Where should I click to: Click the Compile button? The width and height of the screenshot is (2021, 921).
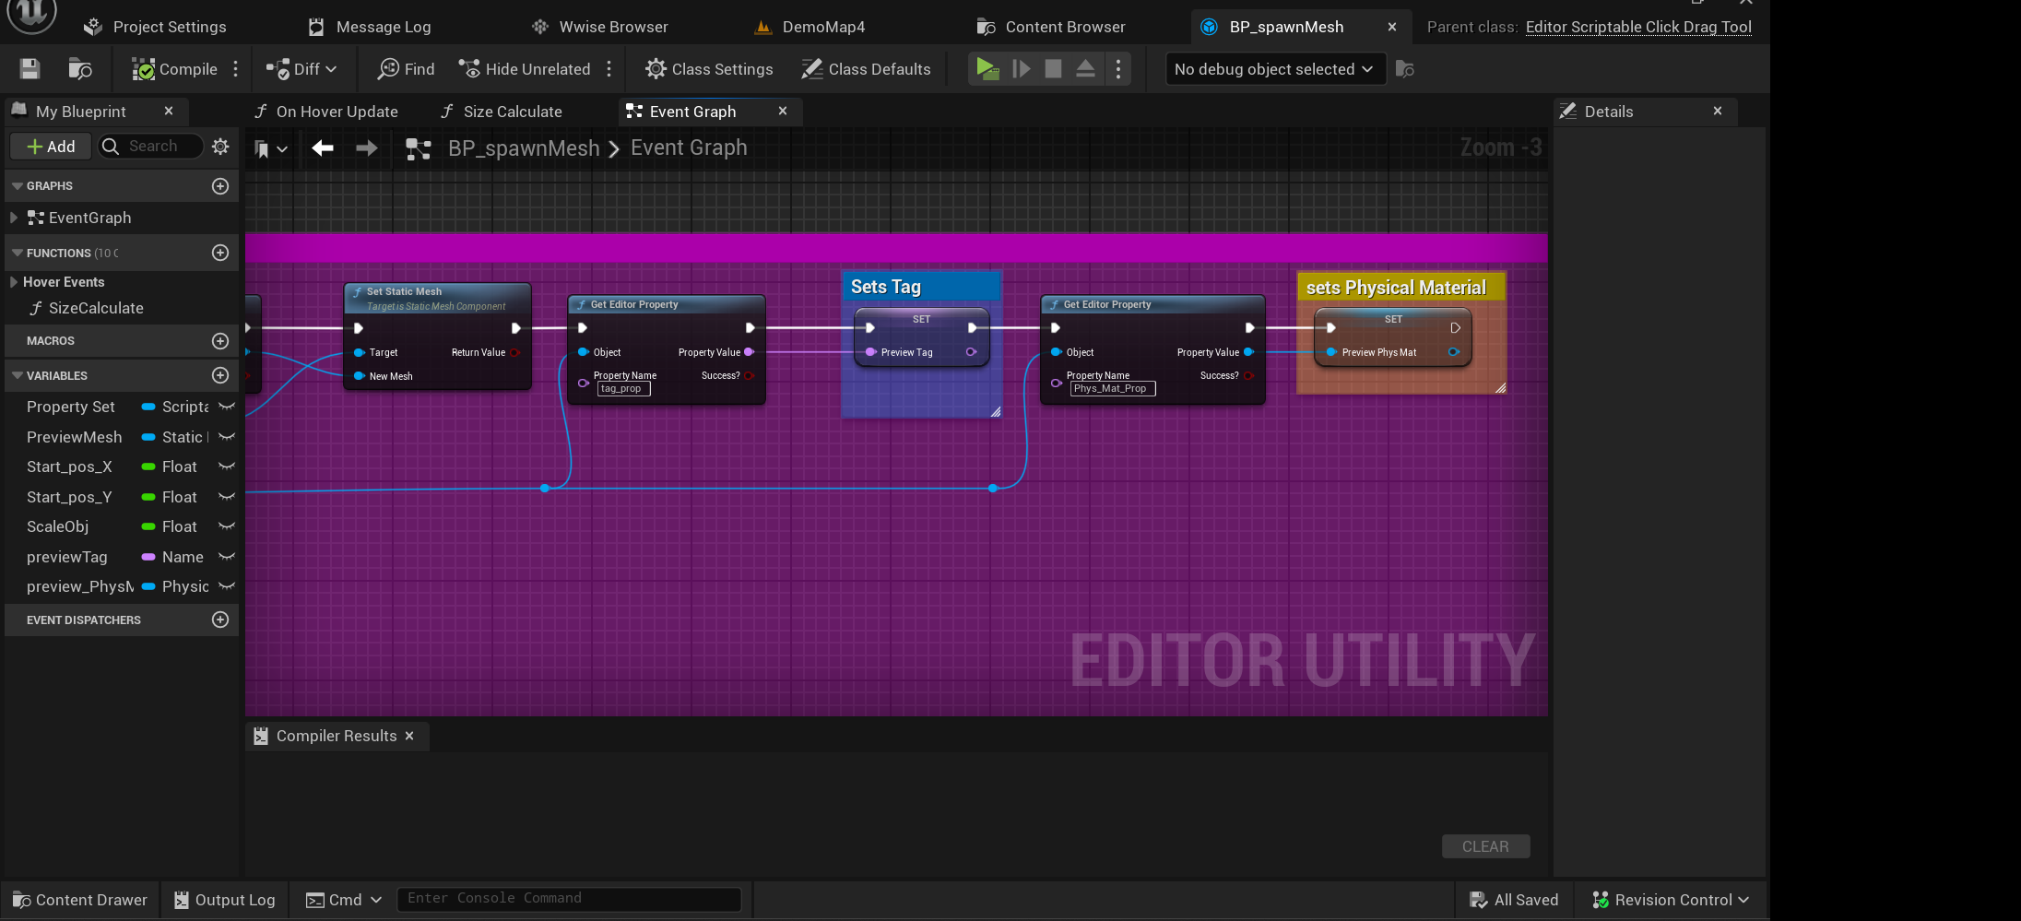tap(175, 69)
